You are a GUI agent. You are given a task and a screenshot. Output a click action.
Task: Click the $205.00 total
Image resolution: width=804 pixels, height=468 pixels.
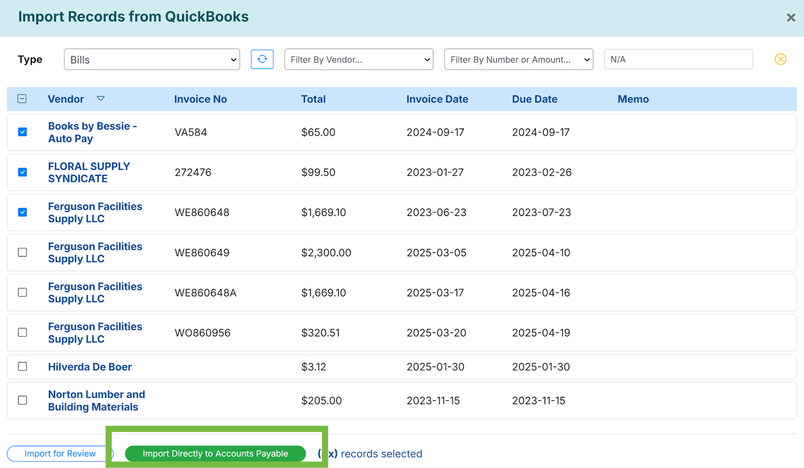pyautogui.click(x=322, y=400)
